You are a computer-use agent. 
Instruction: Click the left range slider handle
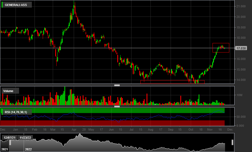(10, 142)
